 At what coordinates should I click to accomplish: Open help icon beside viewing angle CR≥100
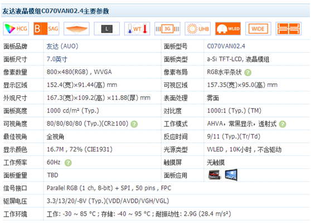click(x=134, y=124)
